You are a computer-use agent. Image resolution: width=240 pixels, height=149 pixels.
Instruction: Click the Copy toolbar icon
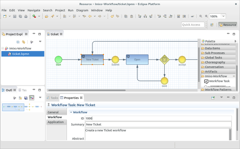click(126, 16)
